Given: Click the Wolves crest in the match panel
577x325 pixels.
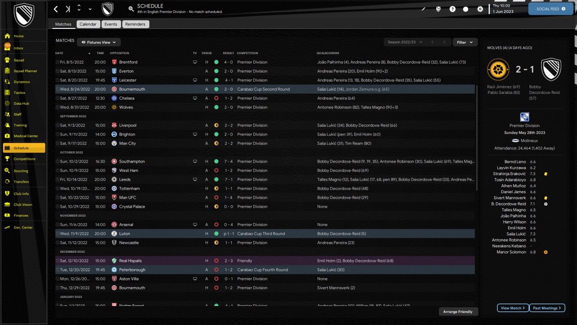Looking at the screenshot, I should pos(498,70).
